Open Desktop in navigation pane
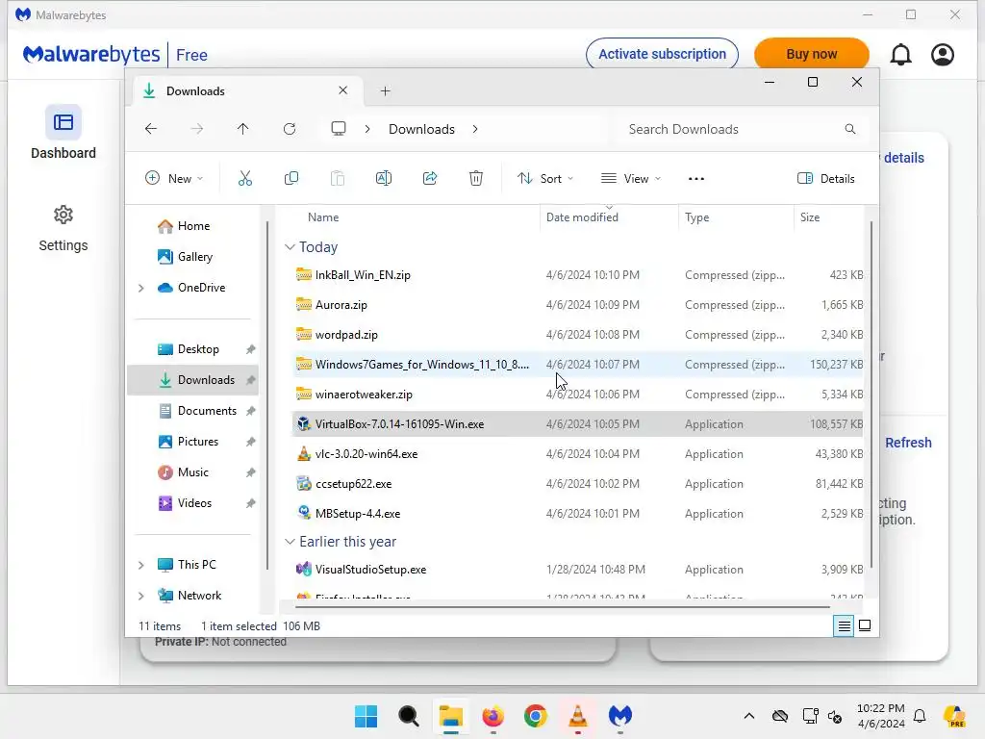 pos(192,349)
